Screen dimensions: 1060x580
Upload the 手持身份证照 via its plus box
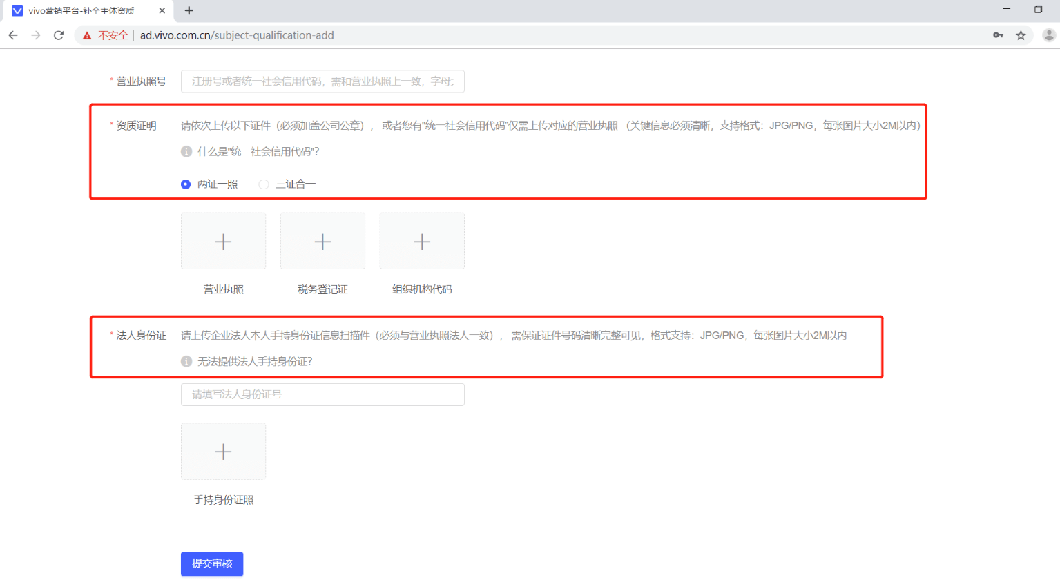pyautogui.click(x=222, y=451)
